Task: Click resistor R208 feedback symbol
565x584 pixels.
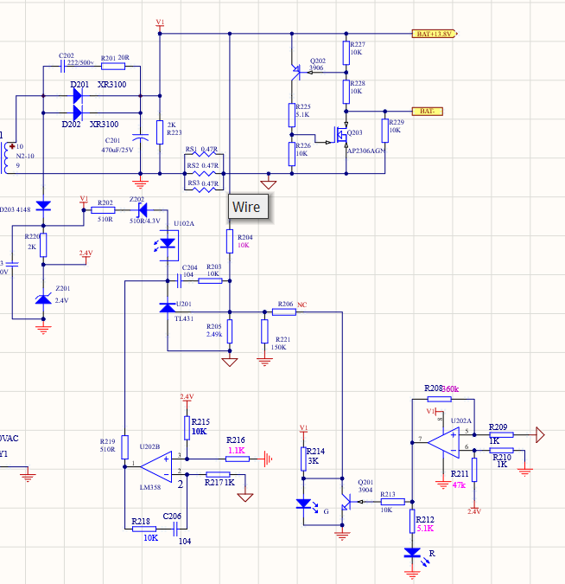Action: click(439, 399)
